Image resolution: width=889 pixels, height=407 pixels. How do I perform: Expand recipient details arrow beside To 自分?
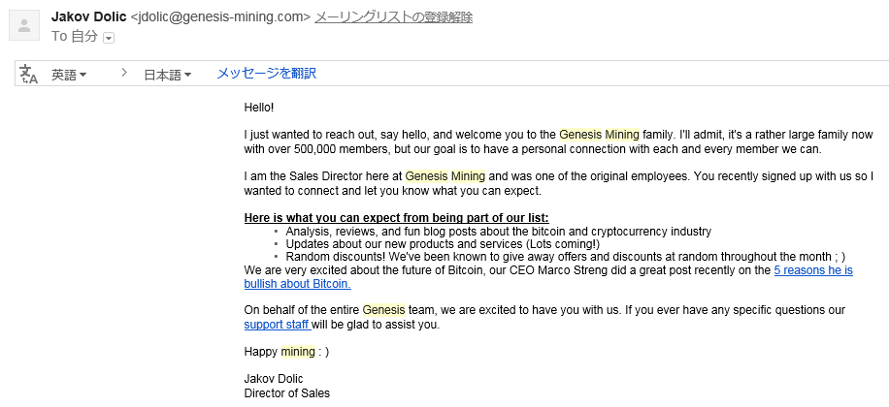109,38
